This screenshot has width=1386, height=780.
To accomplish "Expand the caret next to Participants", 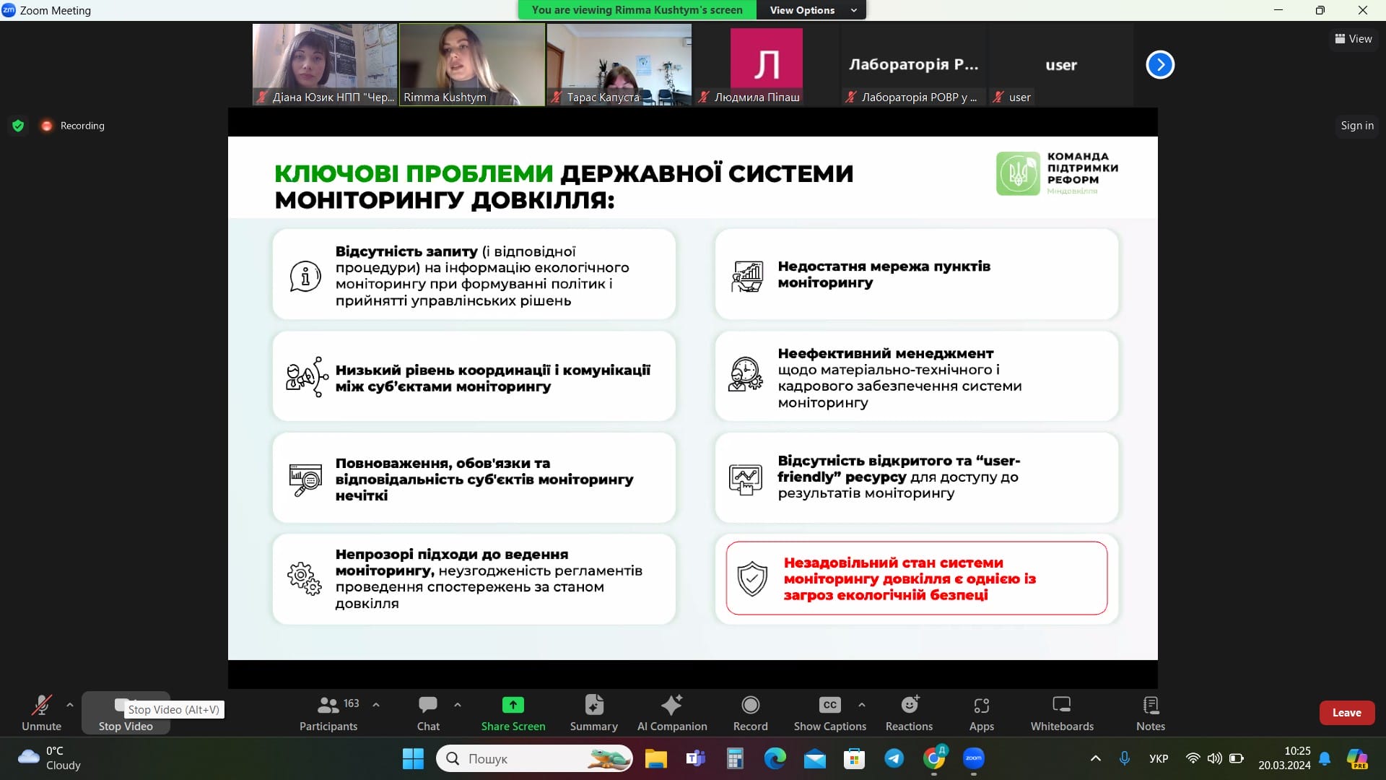I will [x=376, y=705].
